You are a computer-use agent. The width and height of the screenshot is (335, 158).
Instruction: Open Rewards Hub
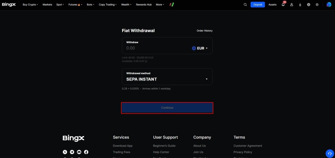point(144,5)
